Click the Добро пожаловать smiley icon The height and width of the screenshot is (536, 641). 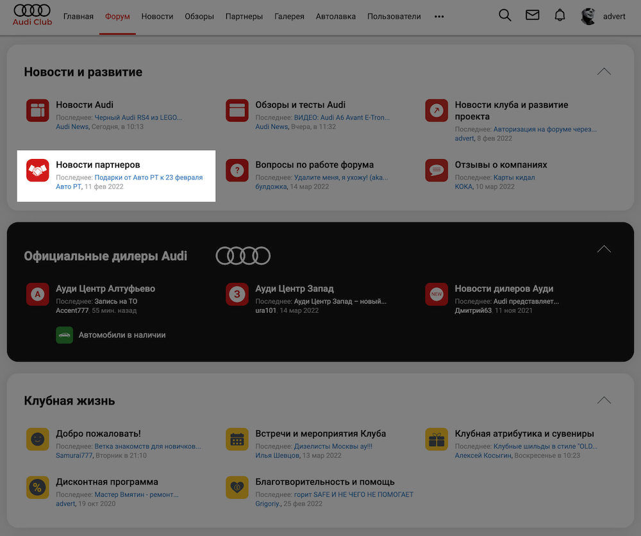pyautogui.click(x=38, y=439)
